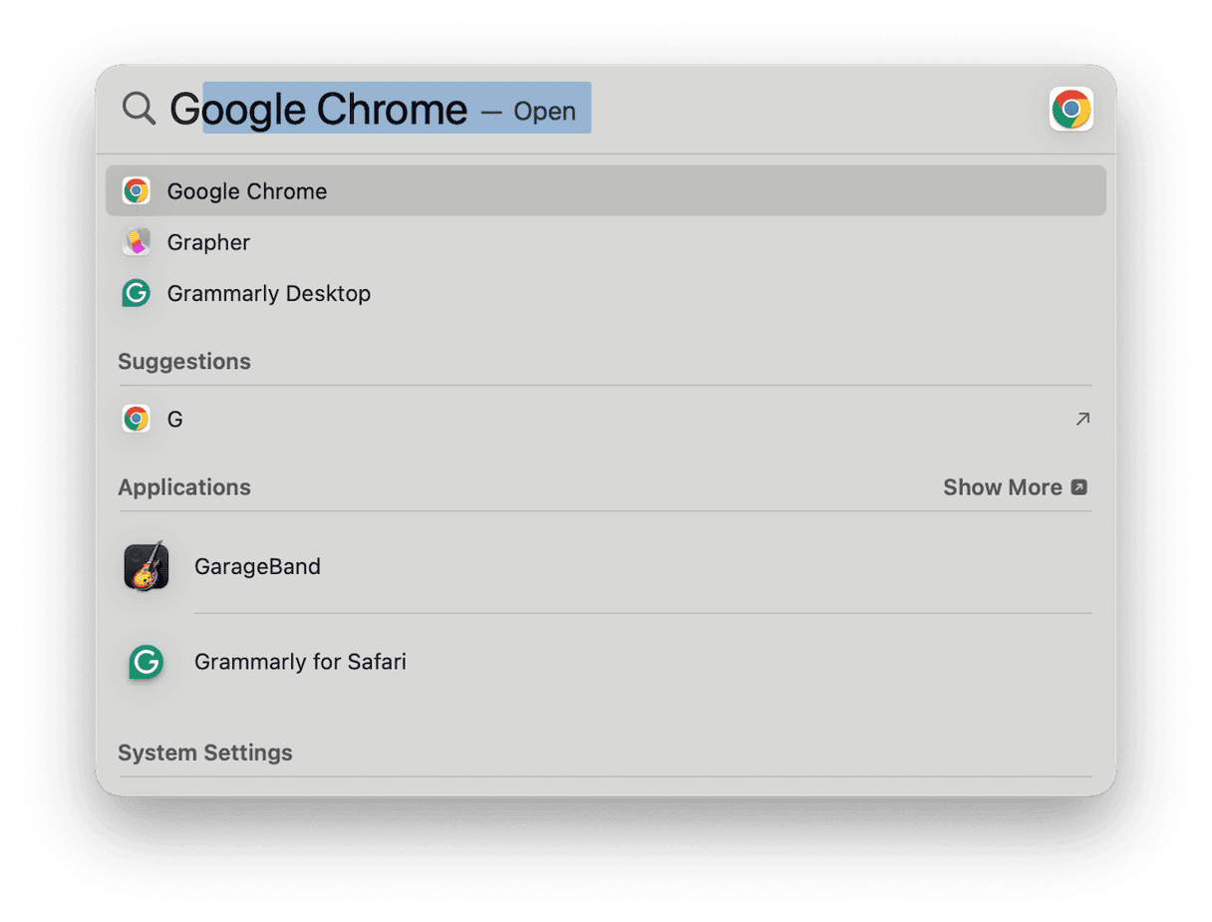The height and width of the screenshot is (922, 1212).
Task: Click the Grammarly for Safari icon
Action: [146, 661]
